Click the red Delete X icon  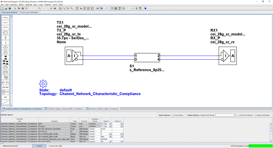click(26, 9)
